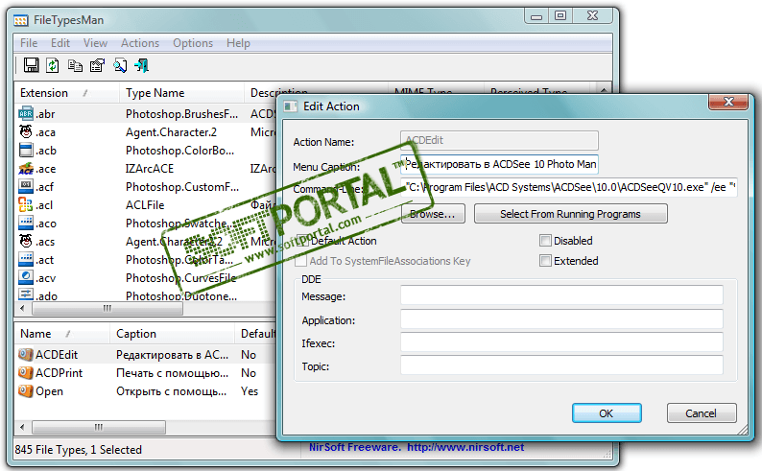
Task: Select the IZArcACE type name
Action: pos(149,169)
